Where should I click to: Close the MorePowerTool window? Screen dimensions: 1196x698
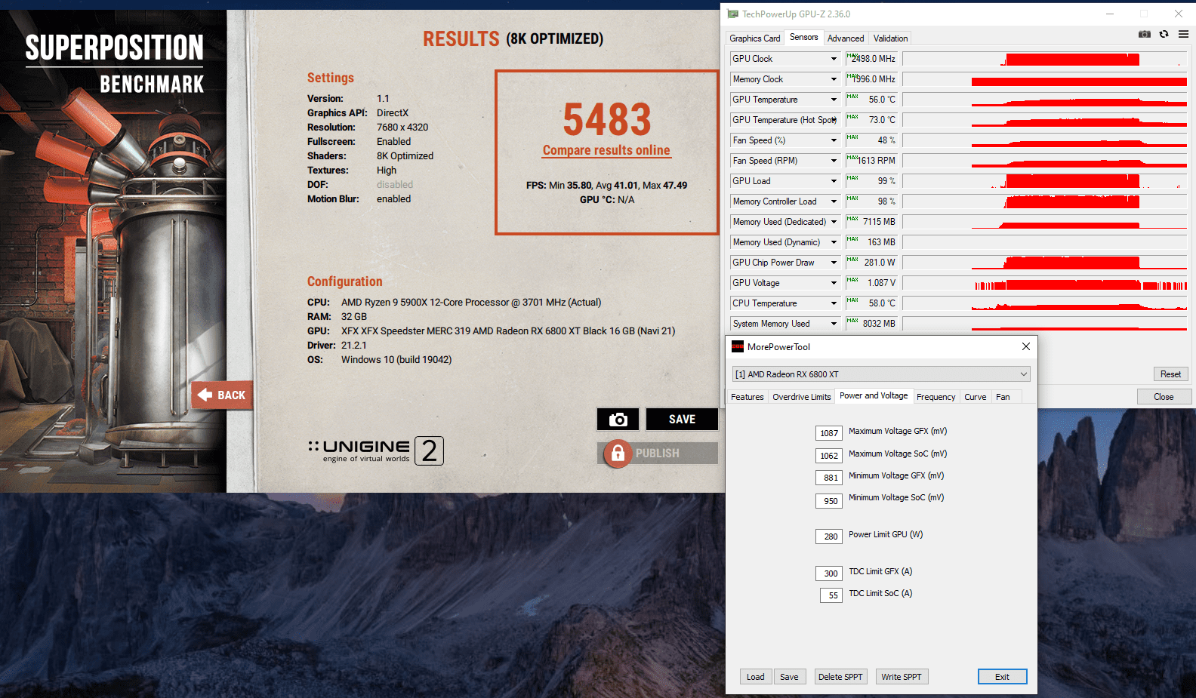(1025, 346)
